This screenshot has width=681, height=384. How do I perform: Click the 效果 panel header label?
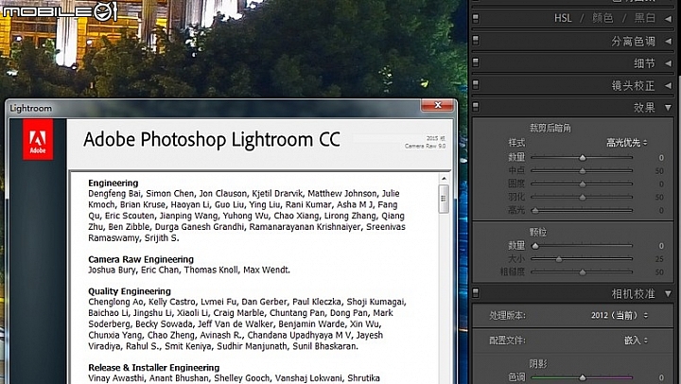pos(644,107)
